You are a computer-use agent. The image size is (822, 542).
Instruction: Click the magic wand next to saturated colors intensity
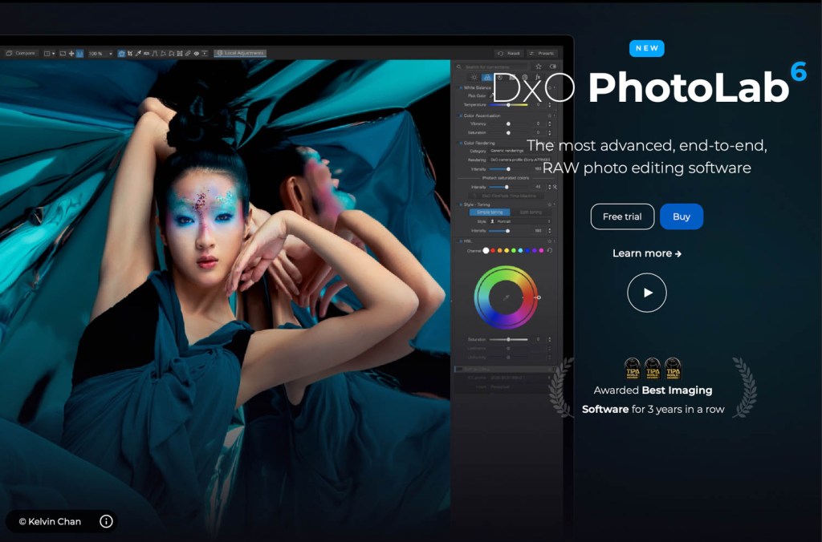555,187
